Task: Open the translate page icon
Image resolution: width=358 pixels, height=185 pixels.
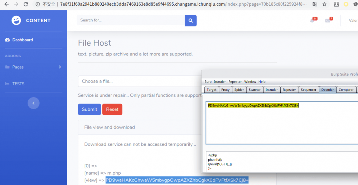Action: 315,4
